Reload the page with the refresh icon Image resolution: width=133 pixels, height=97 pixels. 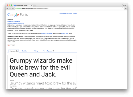coord(13,9)
